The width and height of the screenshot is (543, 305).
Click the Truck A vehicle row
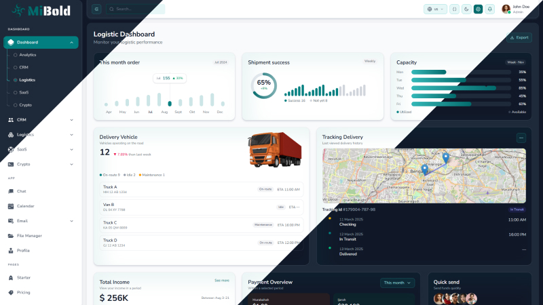pyautogui.click(x=202, y=190)
